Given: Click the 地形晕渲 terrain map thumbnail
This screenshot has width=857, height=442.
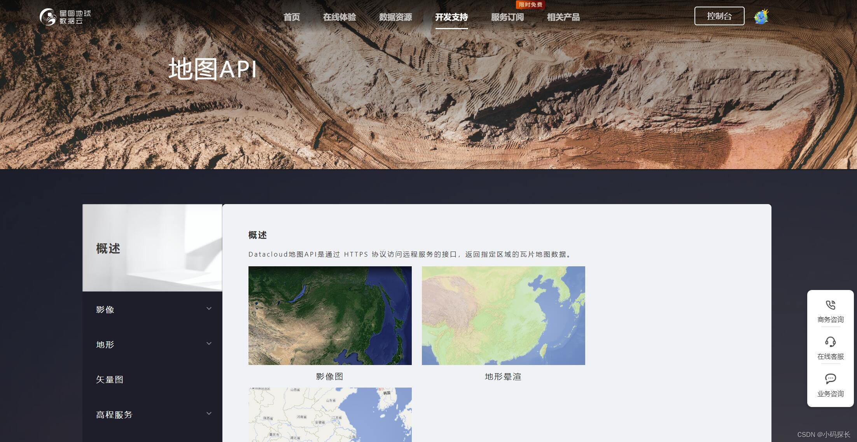Looking at the screenshot, I should coord(503,315).
